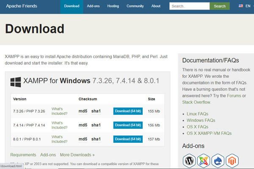The height and width of the screenshot is (169, 254).
Task: Open the EN language selector
Action: (x=248, y=6)
